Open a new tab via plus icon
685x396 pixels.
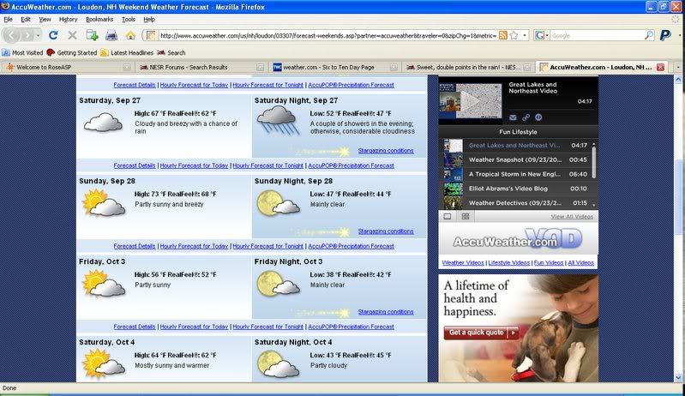(x=92, y=35)
